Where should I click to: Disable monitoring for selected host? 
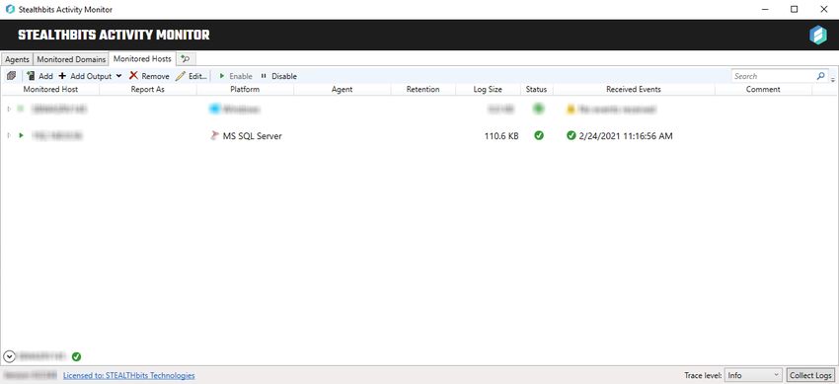tap(278, 76)
